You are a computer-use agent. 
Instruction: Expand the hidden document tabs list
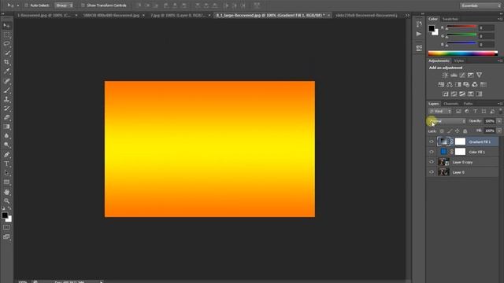[407, 16]
